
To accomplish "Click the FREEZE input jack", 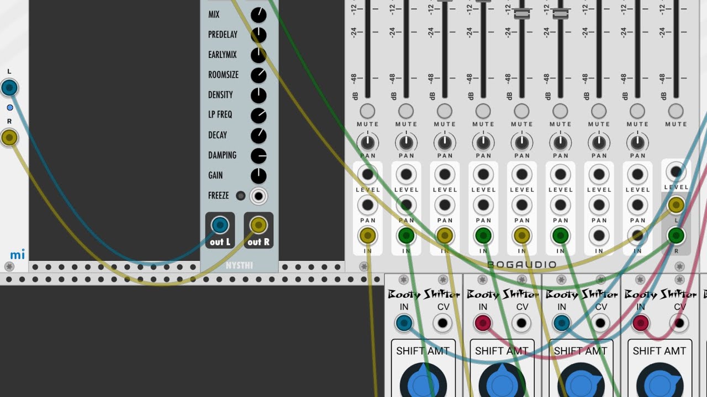I will tap(258, 196).
